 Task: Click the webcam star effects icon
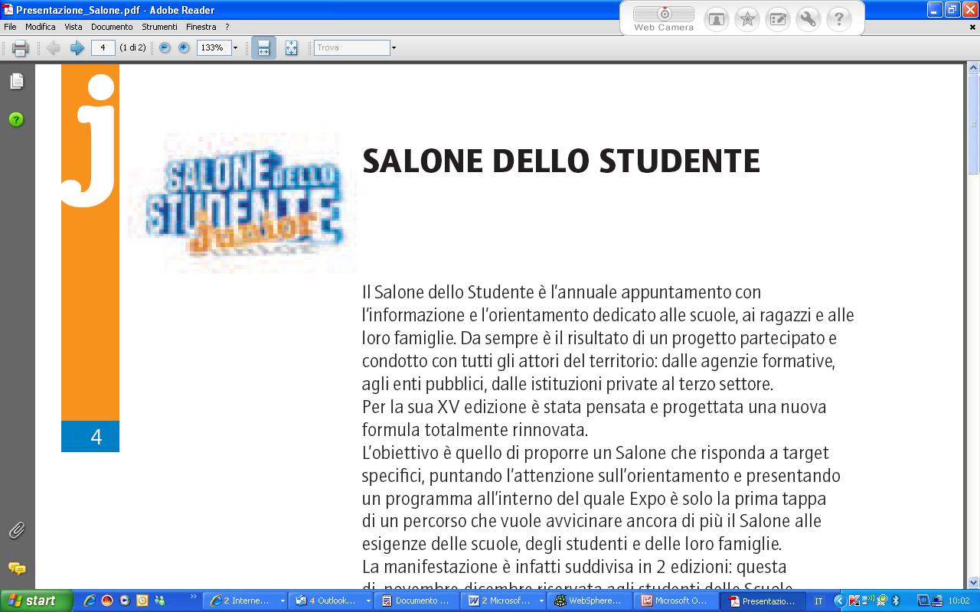click(746, 19)
